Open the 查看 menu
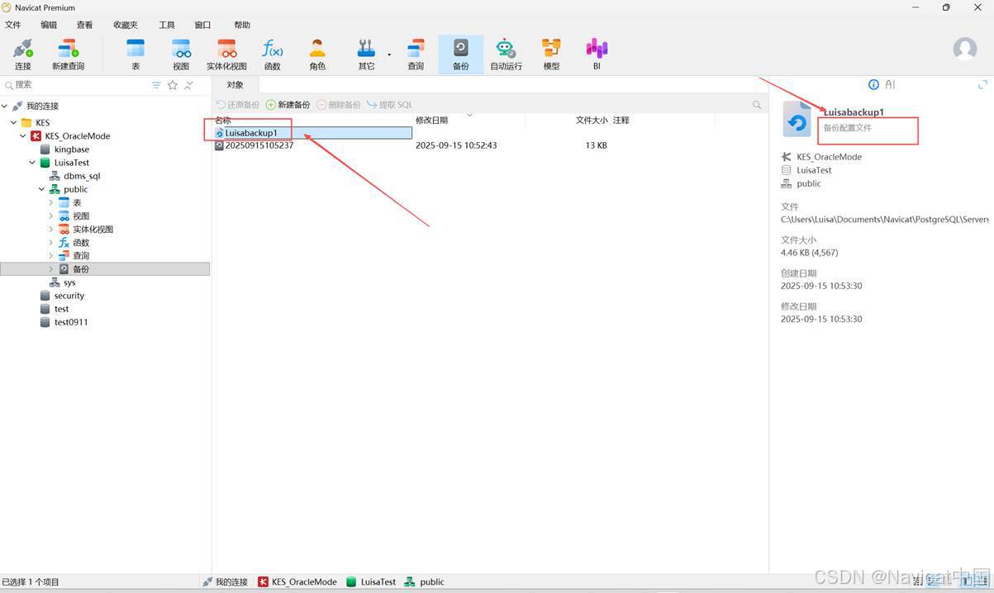The width and height of the screenshot is (994, 593). 84,25
